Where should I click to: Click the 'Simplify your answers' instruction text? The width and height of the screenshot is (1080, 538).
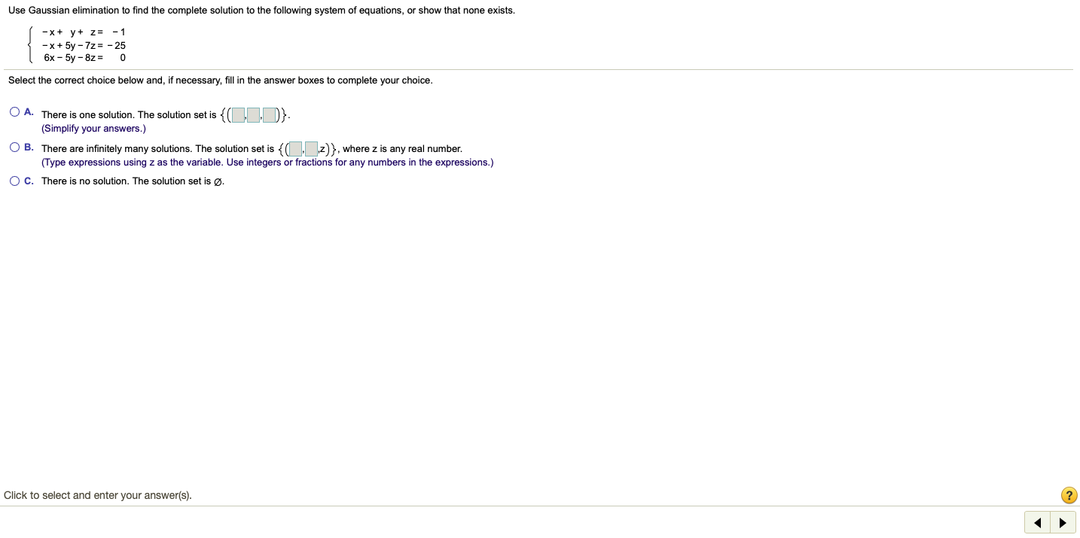(x=93, y=128)
